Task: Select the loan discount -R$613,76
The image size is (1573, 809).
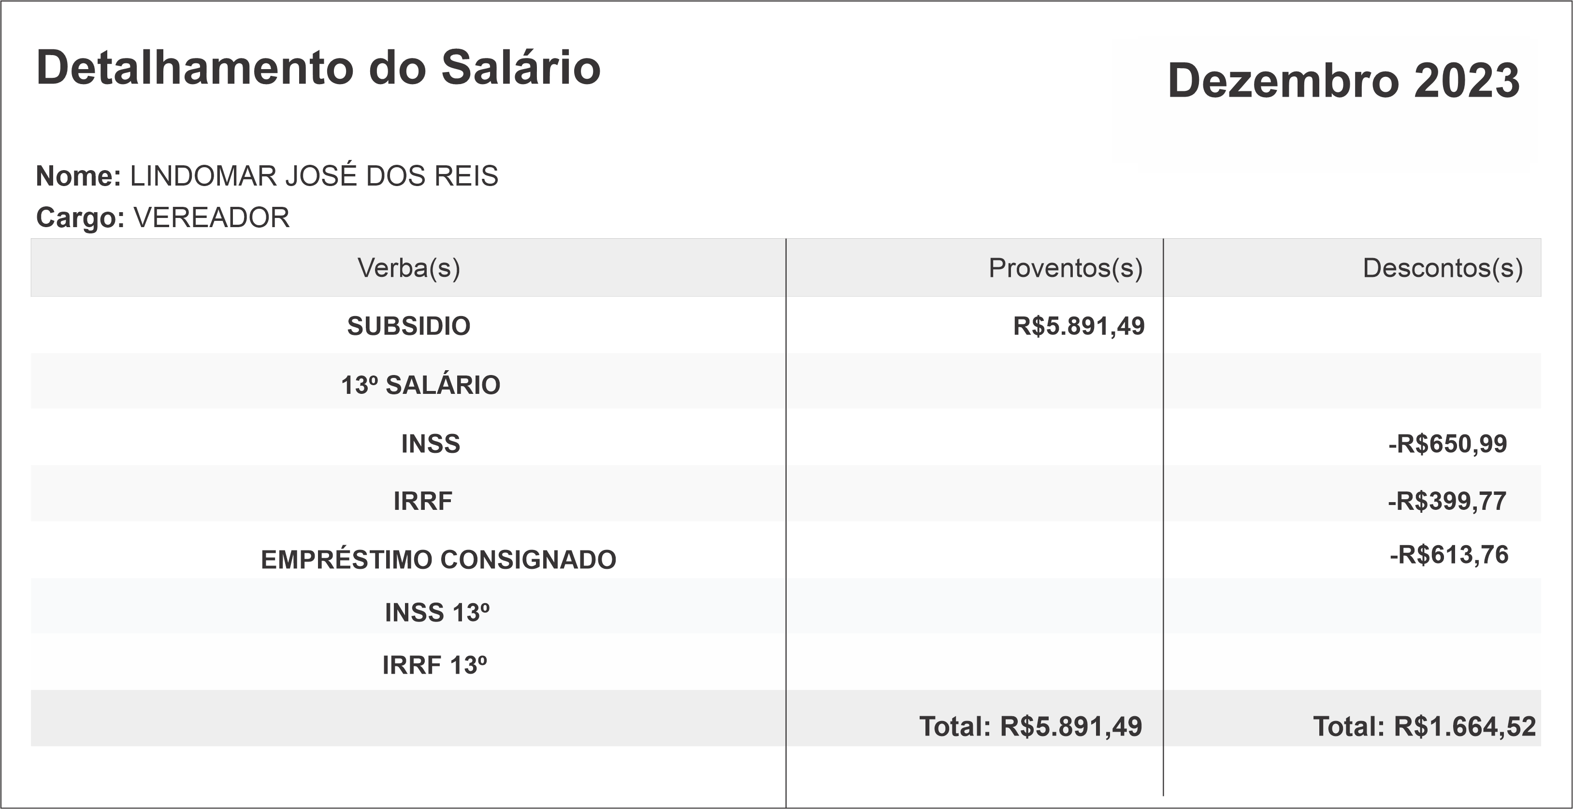Action: click(1448, 554)
